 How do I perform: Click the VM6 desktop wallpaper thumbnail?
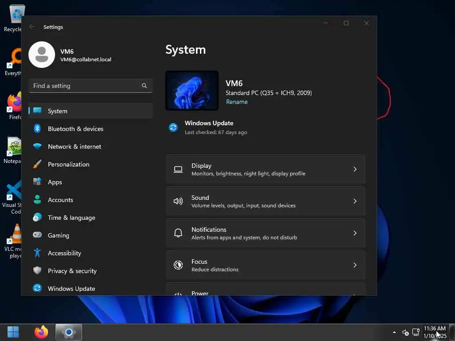pyautogui.click(x=192, y=91)
